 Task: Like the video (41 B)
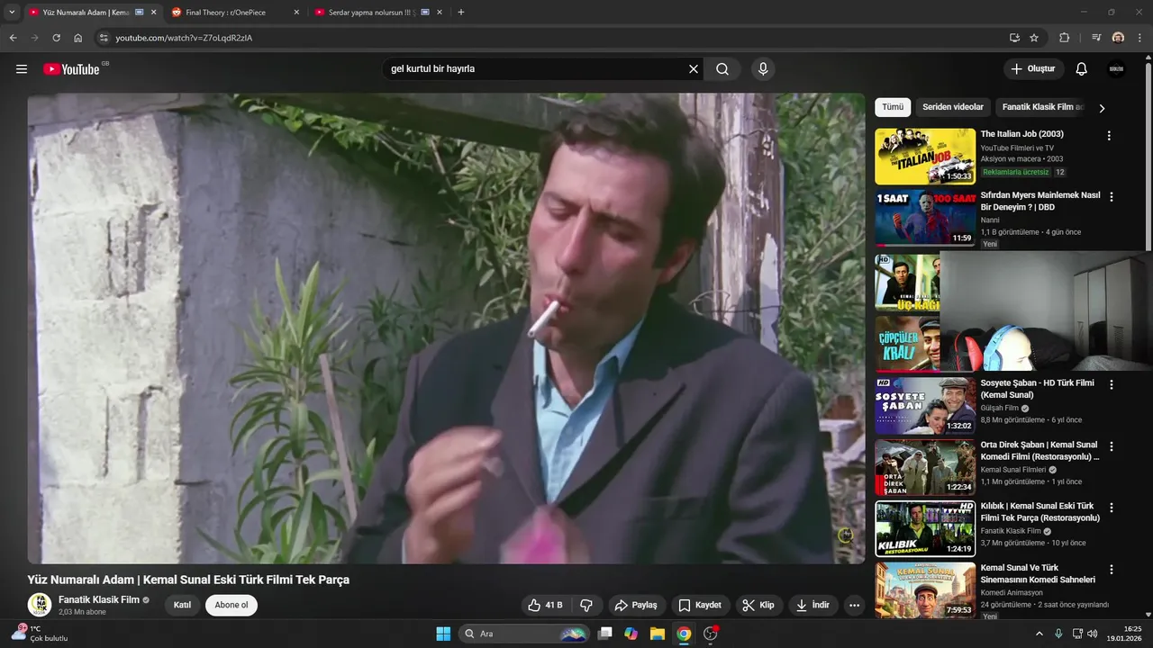tap(546, 605)
